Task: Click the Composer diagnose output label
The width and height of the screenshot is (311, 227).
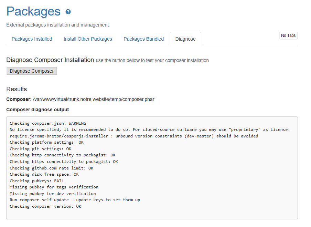Action: (x=37, y=110)
